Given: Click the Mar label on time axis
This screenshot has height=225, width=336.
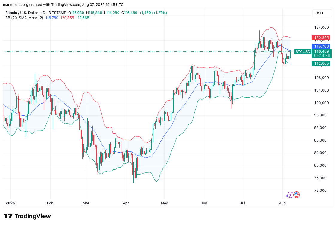Looking at the screenshot, I should (86, 203).
